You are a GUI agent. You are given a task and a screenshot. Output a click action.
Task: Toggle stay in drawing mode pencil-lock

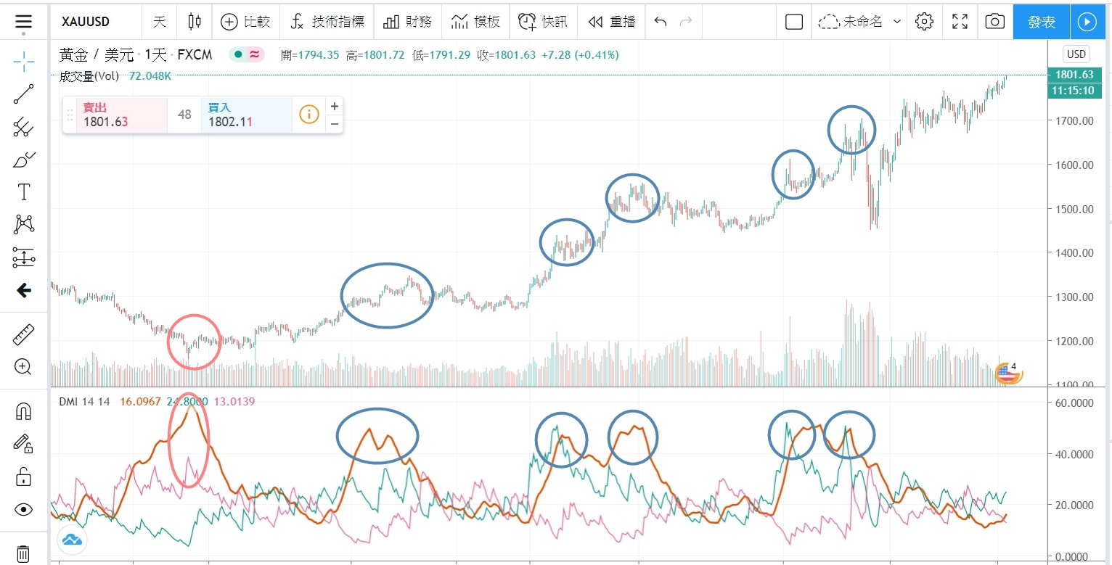(x=23, y=443)
